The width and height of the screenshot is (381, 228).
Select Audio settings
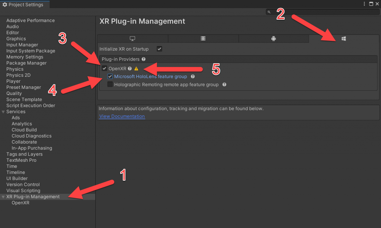tap(12, 26)
